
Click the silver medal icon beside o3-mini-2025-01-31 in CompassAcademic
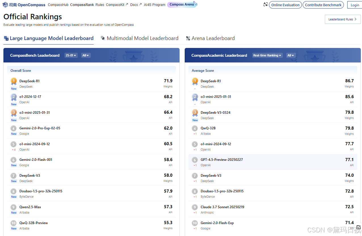[x=195, y=97]
